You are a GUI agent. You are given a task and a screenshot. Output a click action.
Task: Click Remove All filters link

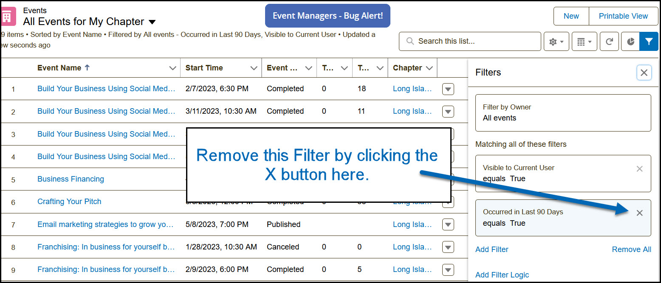(631, 249)
